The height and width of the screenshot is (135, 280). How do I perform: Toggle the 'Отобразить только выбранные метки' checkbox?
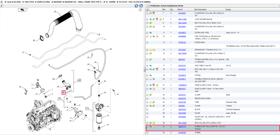coord(148,6)
